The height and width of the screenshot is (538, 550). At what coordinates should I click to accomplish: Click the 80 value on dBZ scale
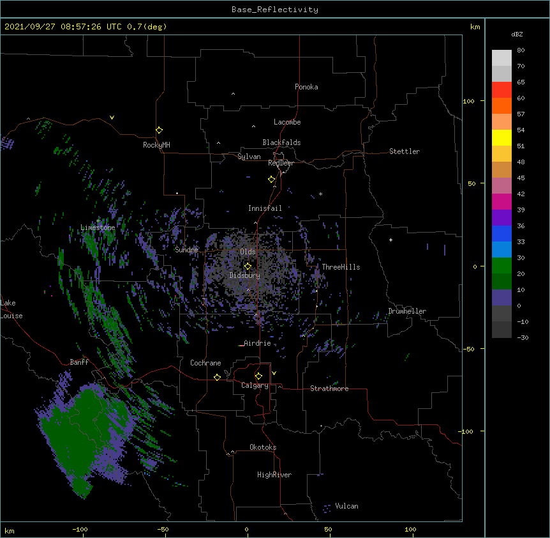click(521, 50)
